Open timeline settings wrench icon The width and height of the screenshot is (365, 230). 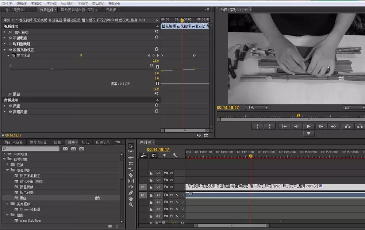point(175,155)
